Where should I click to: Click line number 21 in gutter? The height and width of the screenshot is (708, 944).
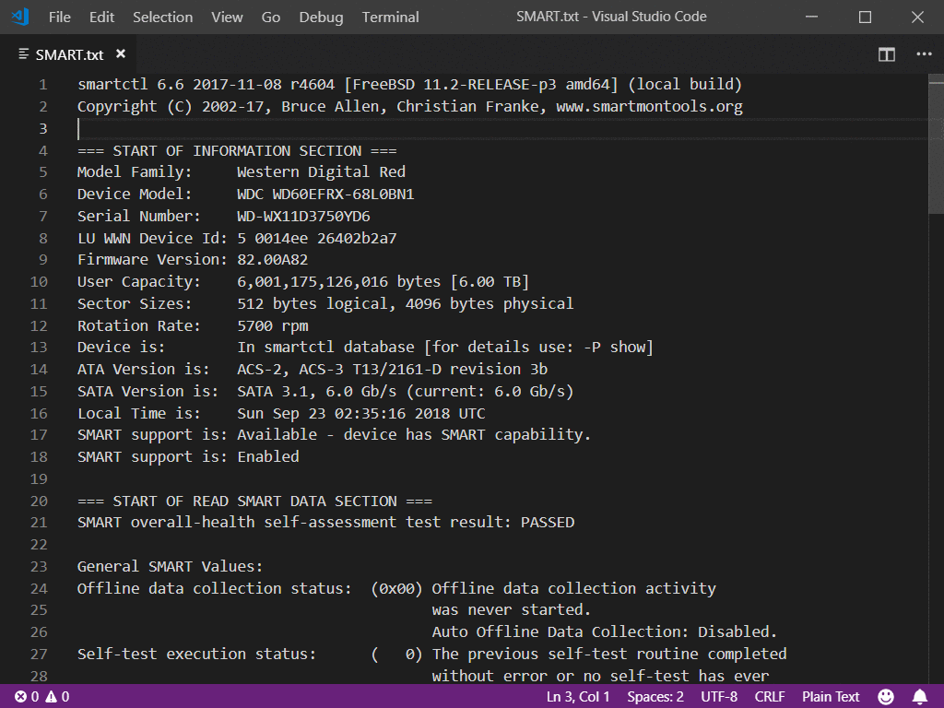point(38,523)
